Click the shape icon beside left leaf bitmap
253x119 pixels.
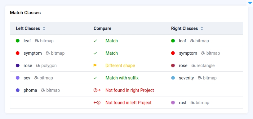point(37,41)
